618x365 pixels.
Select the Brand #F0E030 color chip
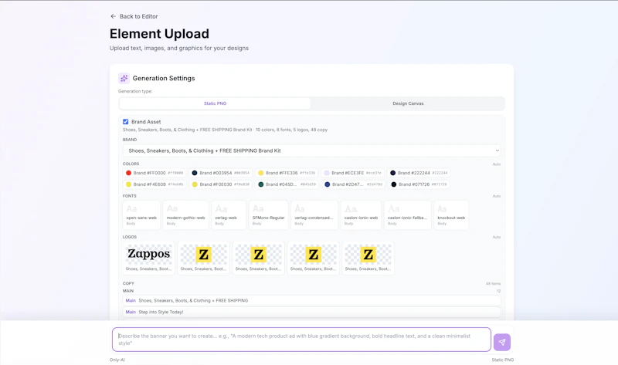point(220,184)
